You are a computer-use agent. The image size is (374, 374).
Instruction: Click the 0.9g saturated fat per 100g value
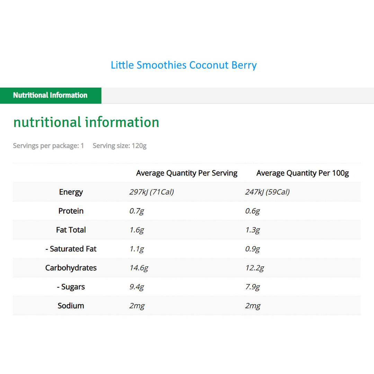click(252, 249)
